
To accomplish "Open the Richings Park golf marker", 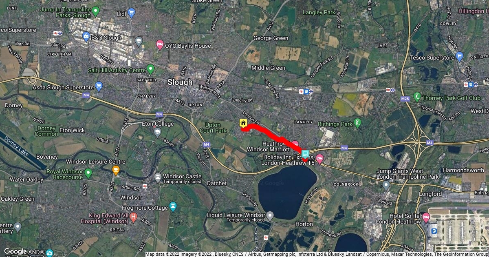I will (x=357, y=122).
